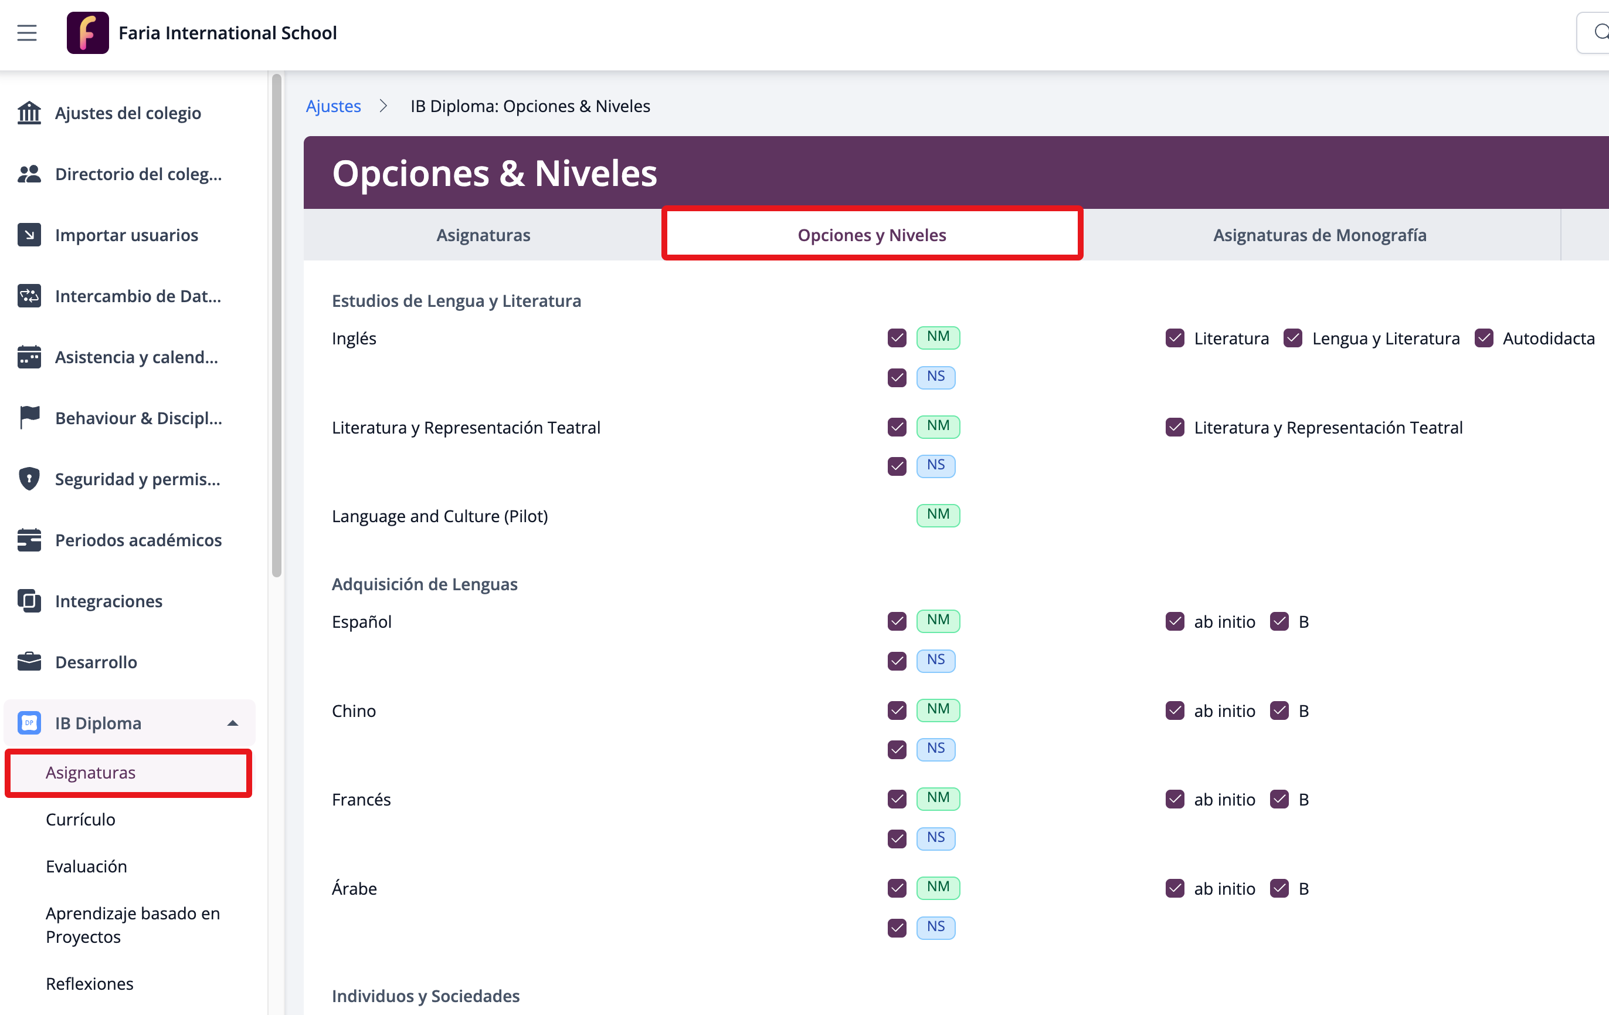Click the sidebar vertical scrollbar
Screen dimensions: 1609x1015
click(x=277, y=325)
